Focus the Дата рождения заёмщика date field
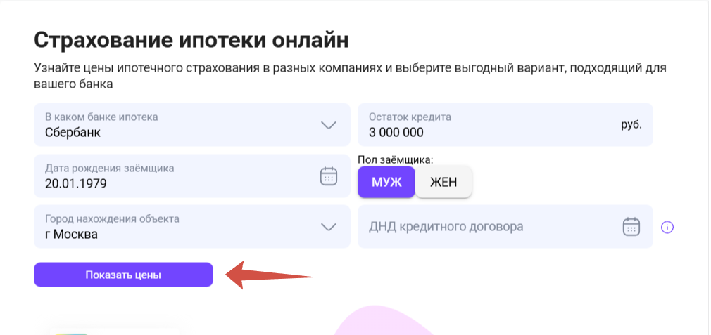 pyautogui.click(x=191, y=176)
